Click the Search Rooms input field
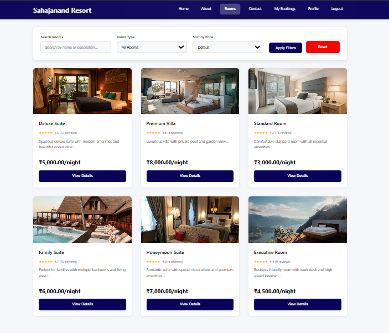The width and height of the screenshot is (389, 333). pyautogui.click(x=76, y=47)
